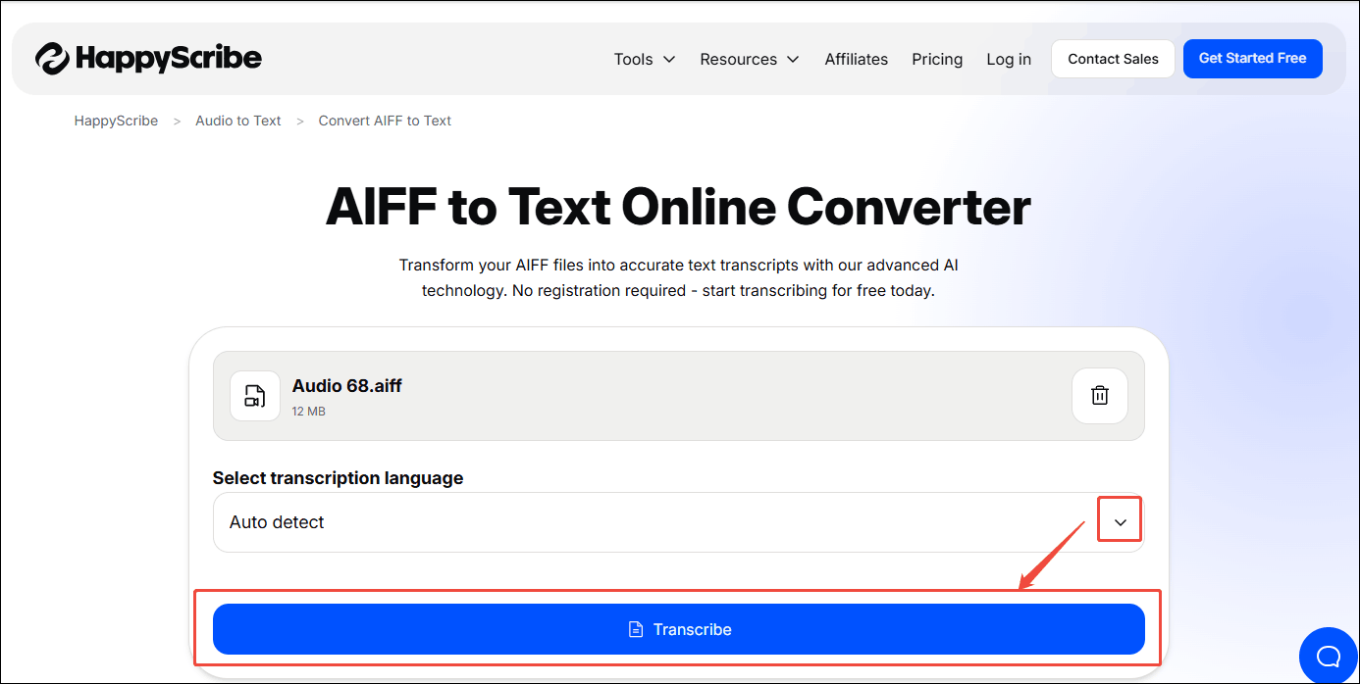Click Log in
1360x684 pixels.
click(1009, 59)
